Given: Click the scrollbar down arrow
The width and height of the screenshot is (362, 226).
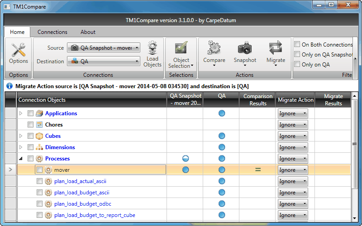Looking at the screenshot, I should 354,218.
